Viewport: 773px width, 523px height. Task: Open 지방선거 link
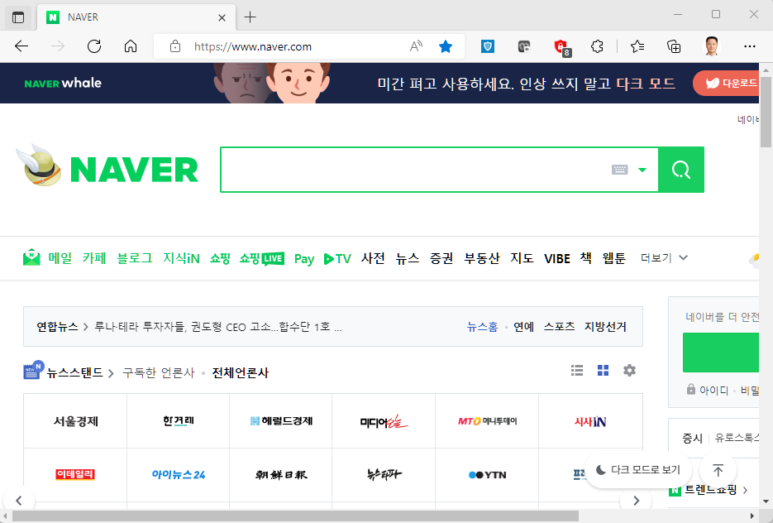(605, 327)
